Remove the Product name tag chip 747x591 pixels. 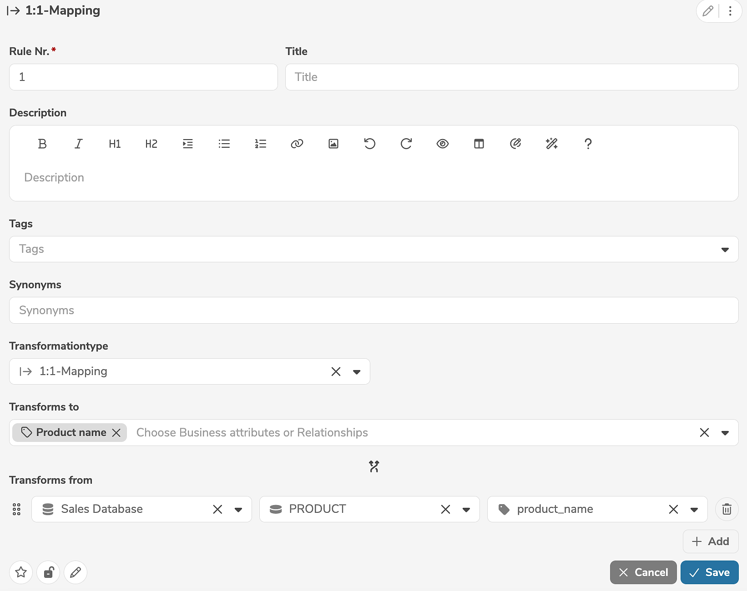116,433
